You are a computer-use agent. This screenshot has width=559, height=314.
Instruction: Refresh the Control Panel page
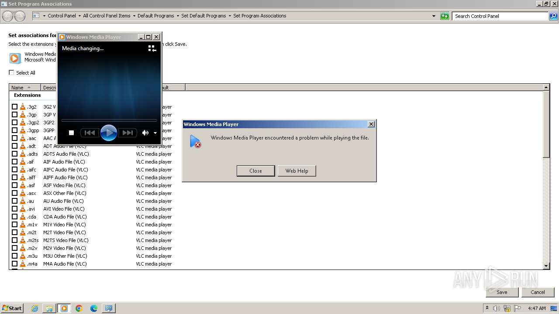pos(445,16)
